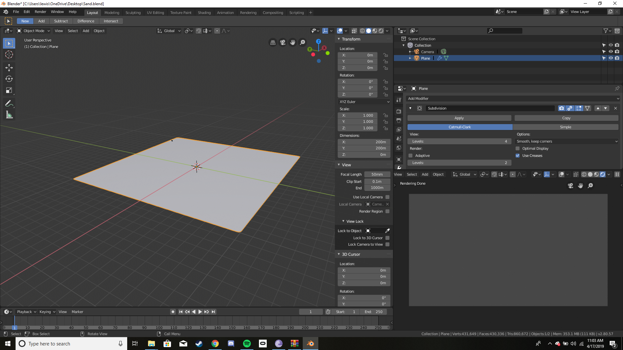Open the Object Mode dropdown
This screenshot has height=350, width=623.
pyautogui.click(x=34, y=31)
